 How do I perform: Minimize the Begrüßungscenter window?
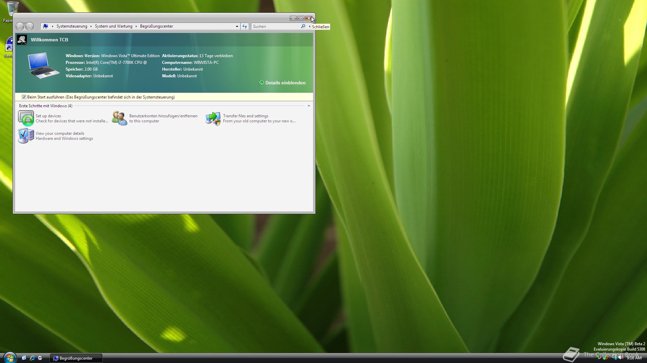[293, 18]
